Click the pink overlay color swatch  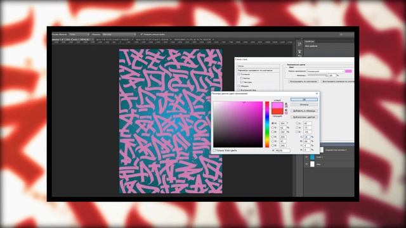[348, 71]
